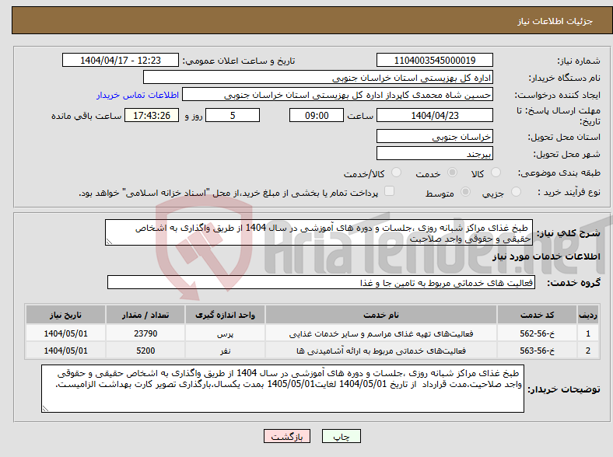The width and height of the screenshot is (613, 457).
Task: Click the شماره نیاز field 1104003545000019
Action: [434, 60]
